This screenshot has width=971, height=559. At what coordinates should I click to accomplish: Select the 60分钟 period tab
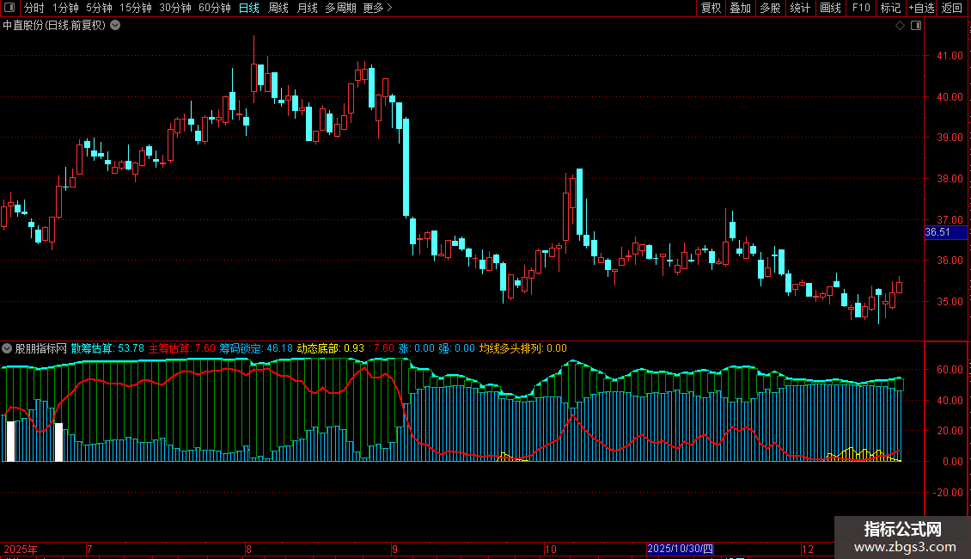[x=215, y=8]
